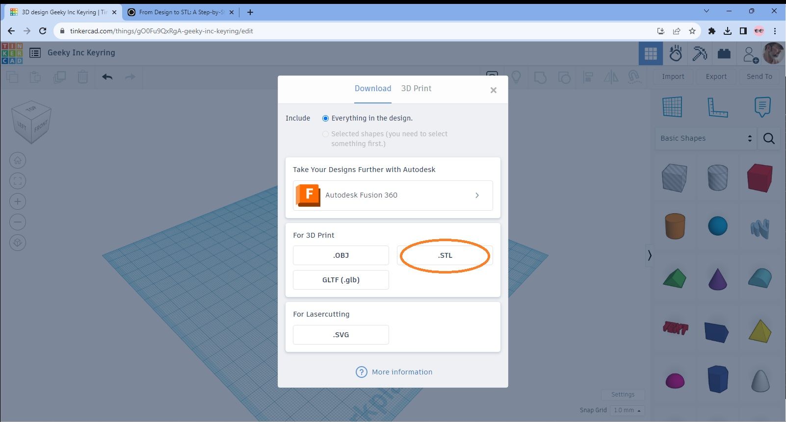Select the yellow Pyramid shape
Screen dimensions: 786x422
coord(760,331)
